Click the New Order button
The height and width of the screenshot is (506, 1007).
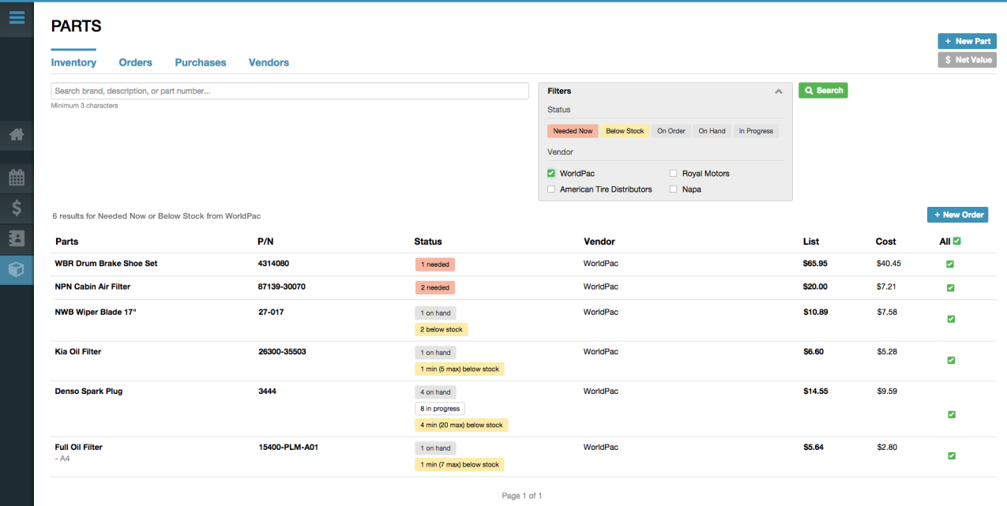coord(957,215)
